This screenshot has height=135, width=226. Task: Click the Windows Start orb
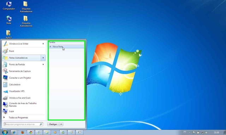pyautogui.click(x=5, y=132)
